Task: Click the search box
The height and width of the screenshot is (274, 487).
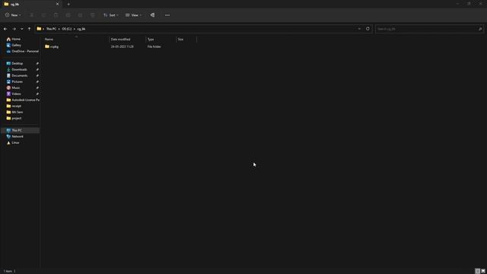Action: click(429, 29)
